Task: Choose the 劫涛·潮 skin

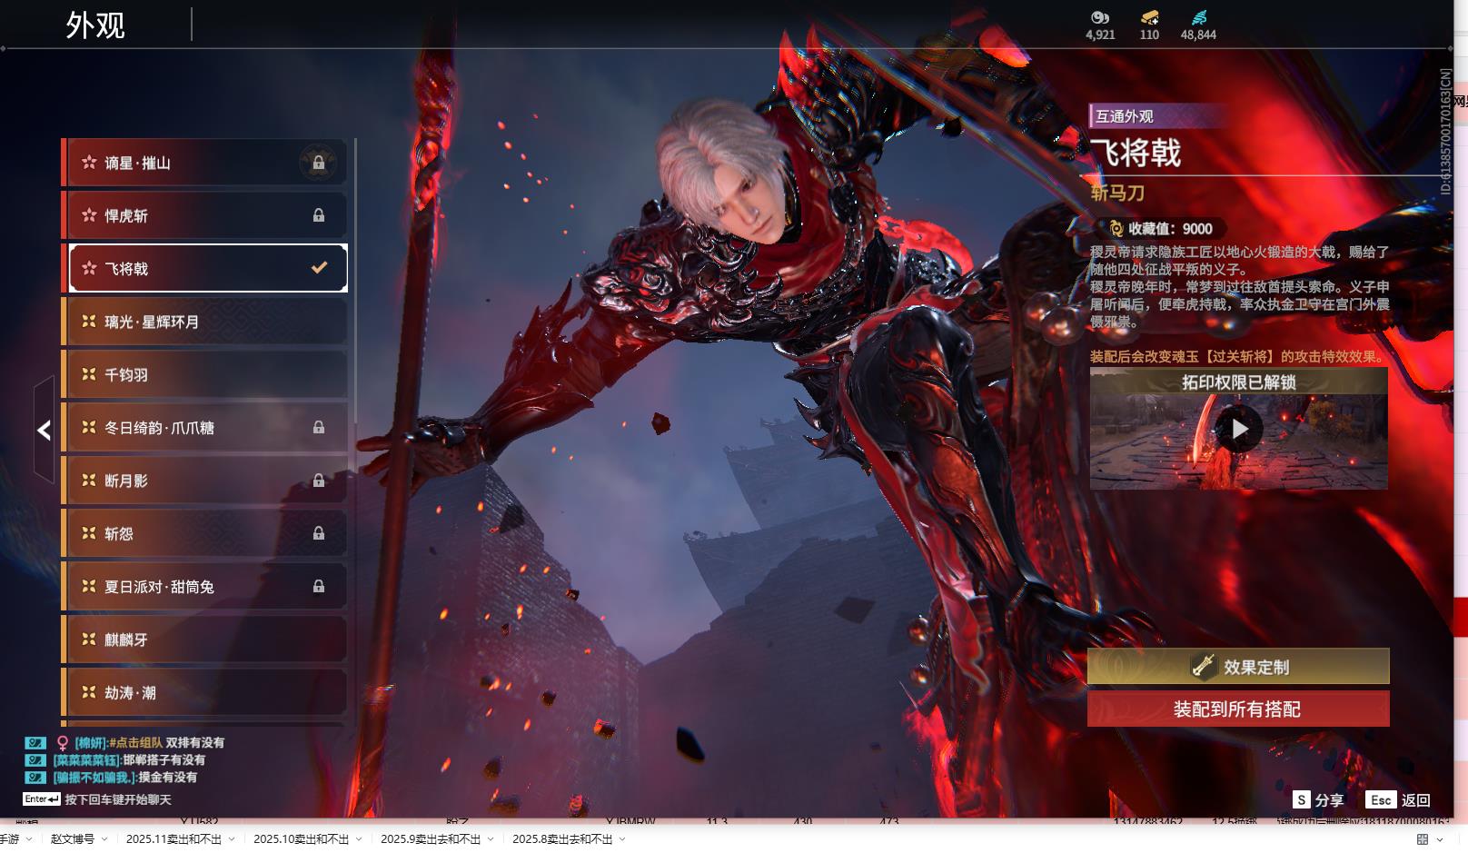Action: (205, 692)
